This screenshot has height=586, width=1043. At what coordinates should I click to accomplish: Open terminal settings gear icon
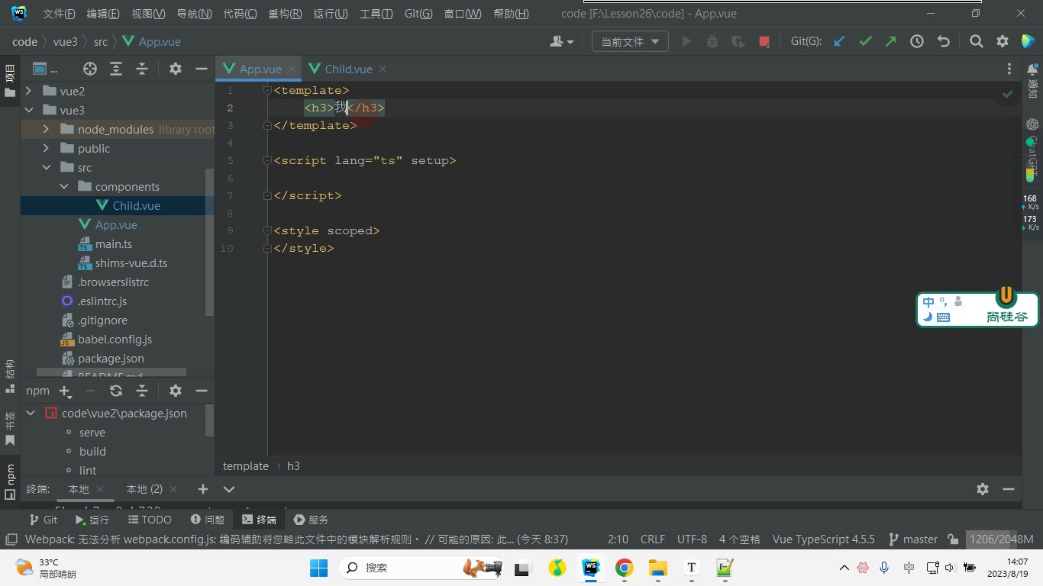[983, 489]
